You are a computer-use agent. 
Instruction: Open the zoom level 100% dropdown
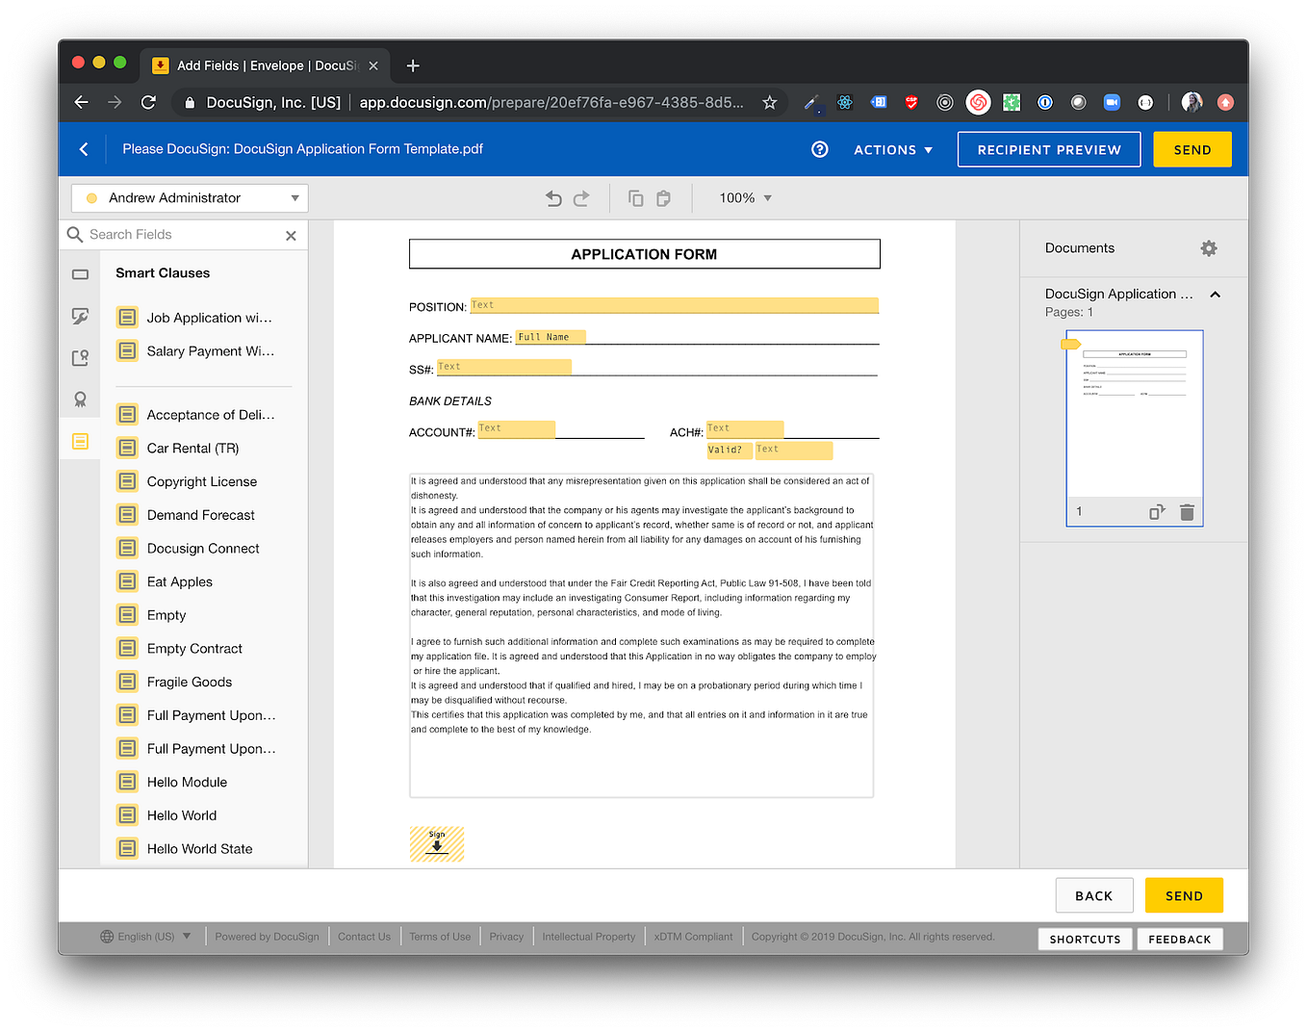[743, 197]
